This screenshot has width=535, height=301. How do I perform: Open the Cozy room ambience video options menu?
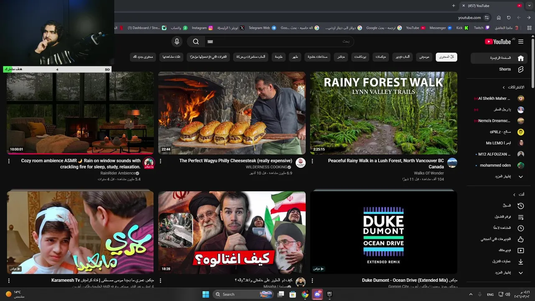9,161
